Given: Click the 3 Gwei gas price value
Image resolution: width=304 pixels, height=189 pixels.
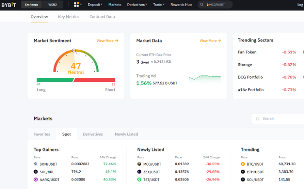Looking at the screenshot, I should [142, 62].
